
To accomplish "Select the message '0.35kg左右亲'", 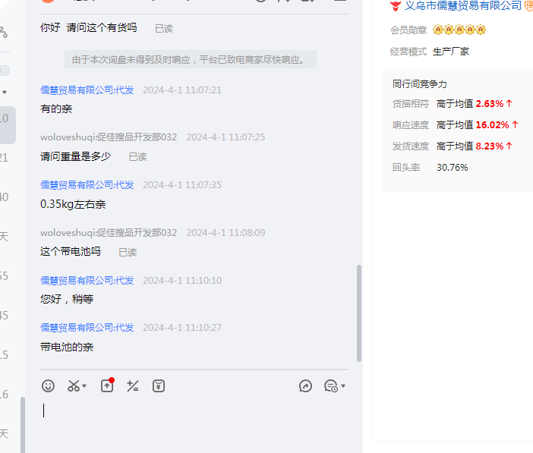I will [x=73, y=204].
